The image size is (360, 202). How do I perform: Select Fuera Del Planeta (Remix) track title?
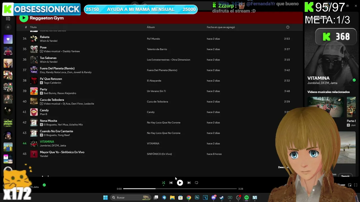(57, 68)
